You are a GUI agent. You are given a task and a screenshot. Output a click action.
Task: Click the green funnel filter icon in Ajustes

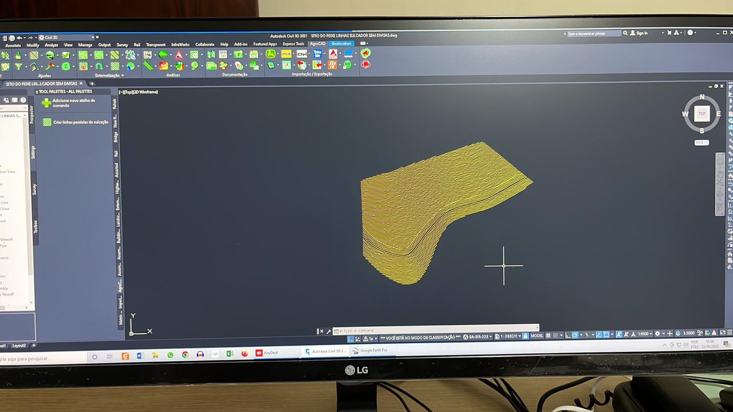click(x=18, y=66)
